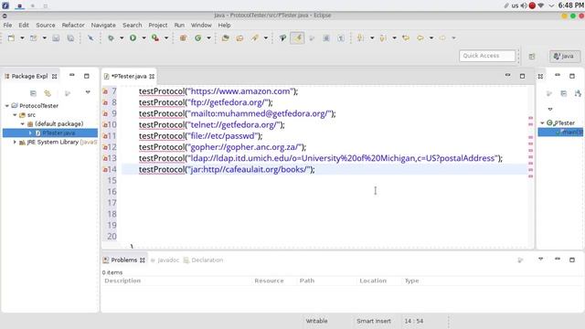Click the New Java Package icon
Image resolution: width=585 pixels, height=329 pixels.
[x=183, y=38]
